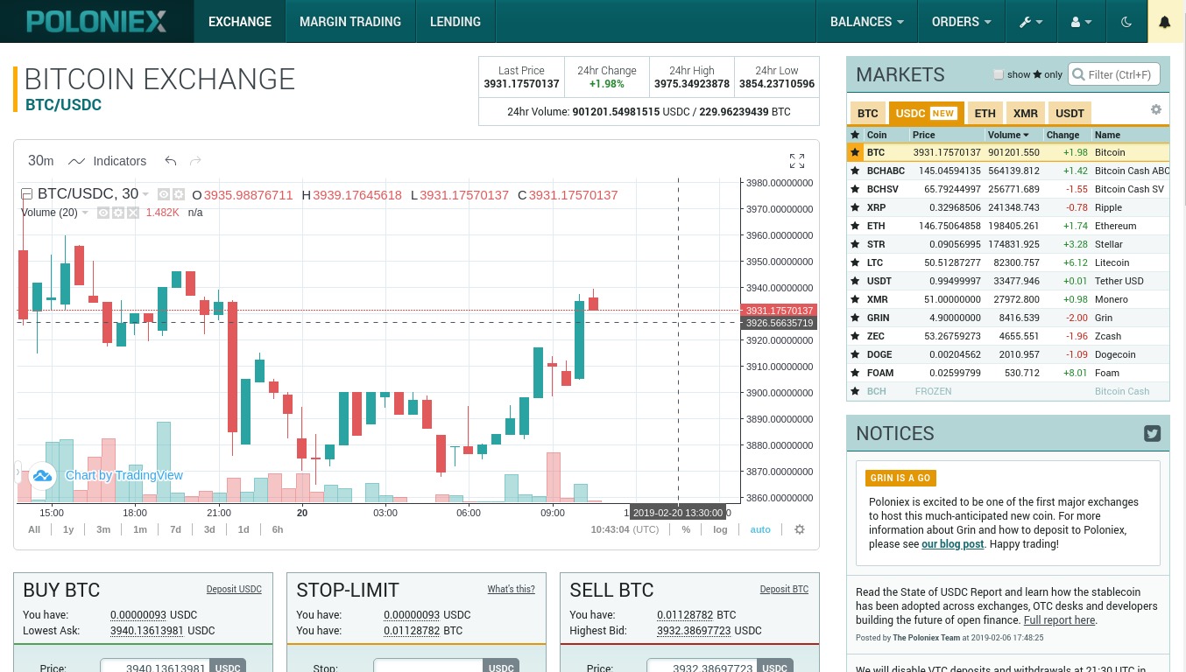This screenshot has height=672, width=1186.
Task: Undo last chart action
Action: click(171, 161)
